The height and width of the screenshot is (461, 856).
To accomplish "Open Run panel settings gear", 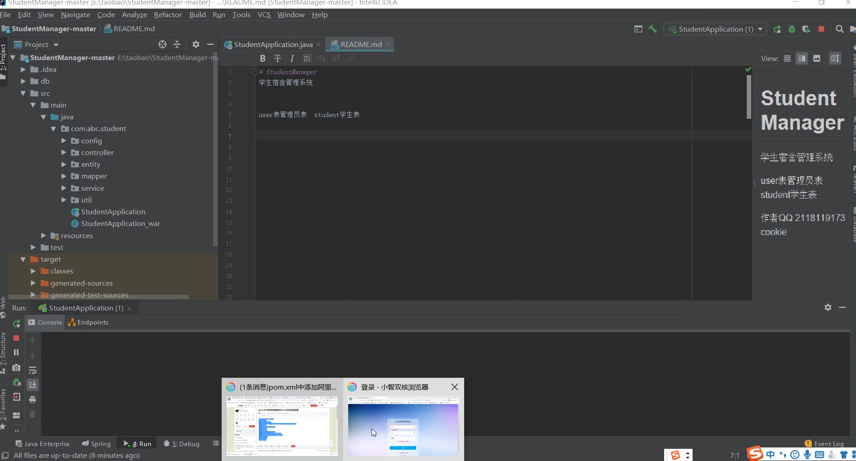I will 828,307.
